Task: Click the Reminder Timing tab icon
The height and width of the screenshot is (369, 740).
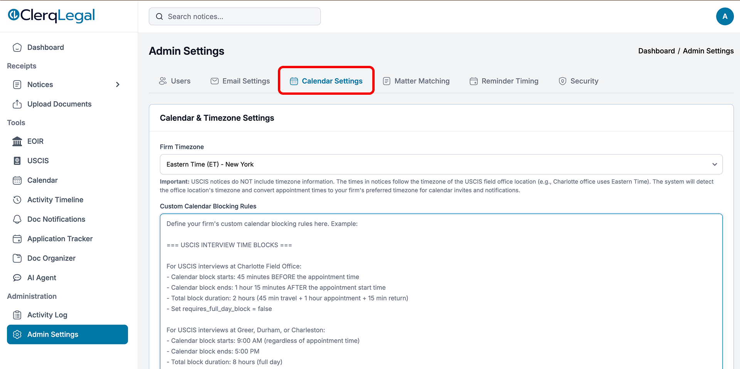Action: [x=474, y=81]
